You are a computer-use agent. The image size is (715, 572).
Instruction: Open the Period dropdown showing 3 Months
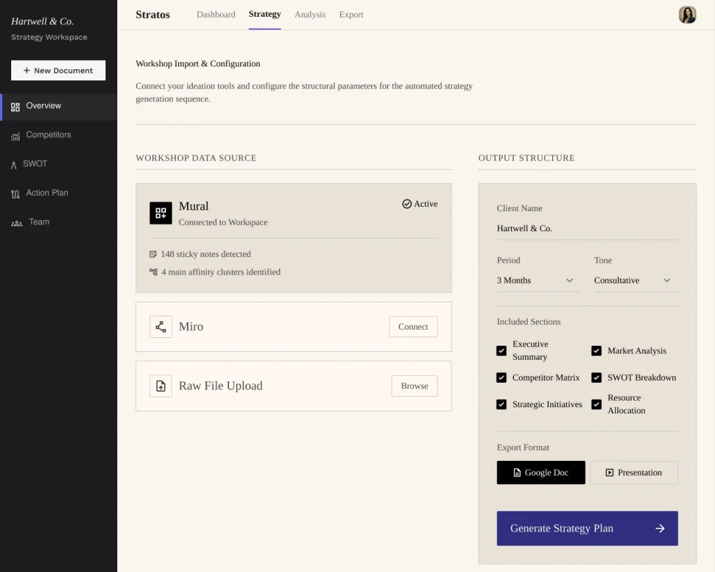[538, 281]
